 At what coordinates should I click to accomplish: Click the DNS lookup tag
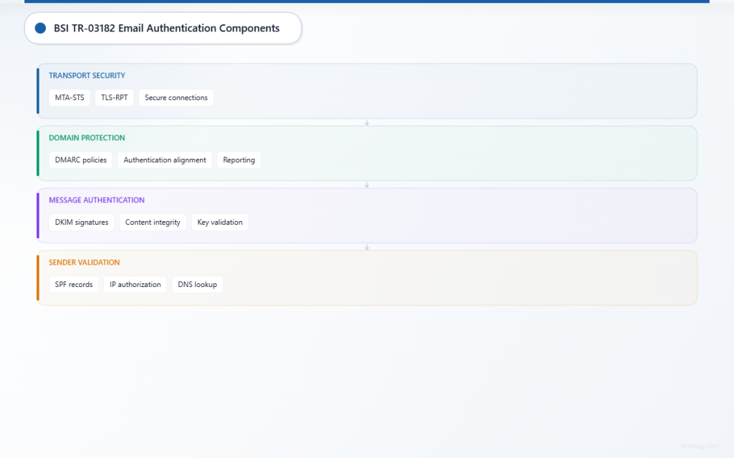(198, 285)
